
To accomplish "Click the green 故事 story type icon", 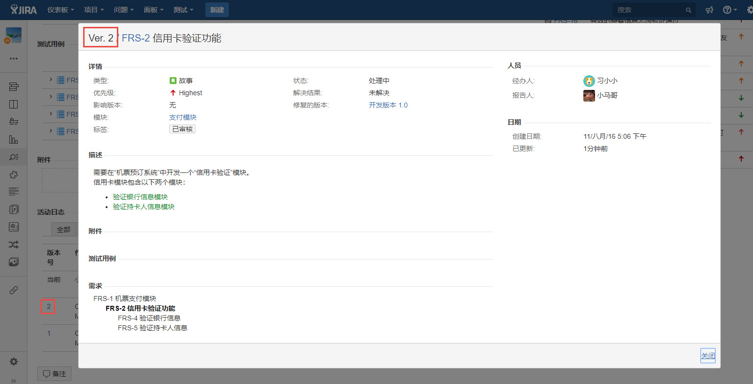I will coord(173,81).
